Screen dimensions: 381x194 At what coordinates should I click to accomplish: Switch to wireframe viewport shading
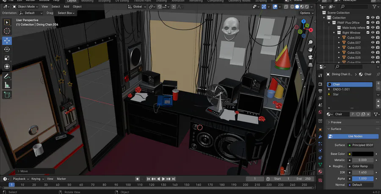292,7
